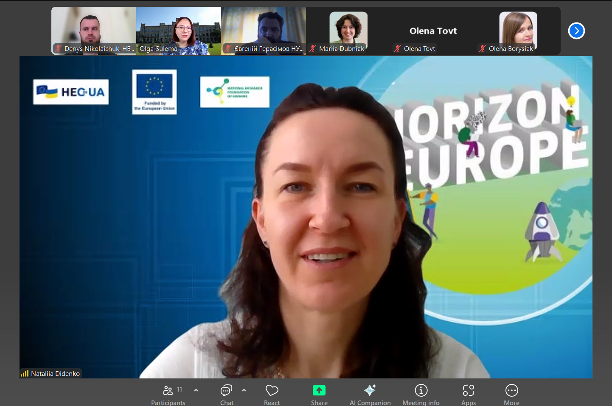612x406 pixels.
Task: Open the Meeting info icon
Action: click(x=421, y=390)
